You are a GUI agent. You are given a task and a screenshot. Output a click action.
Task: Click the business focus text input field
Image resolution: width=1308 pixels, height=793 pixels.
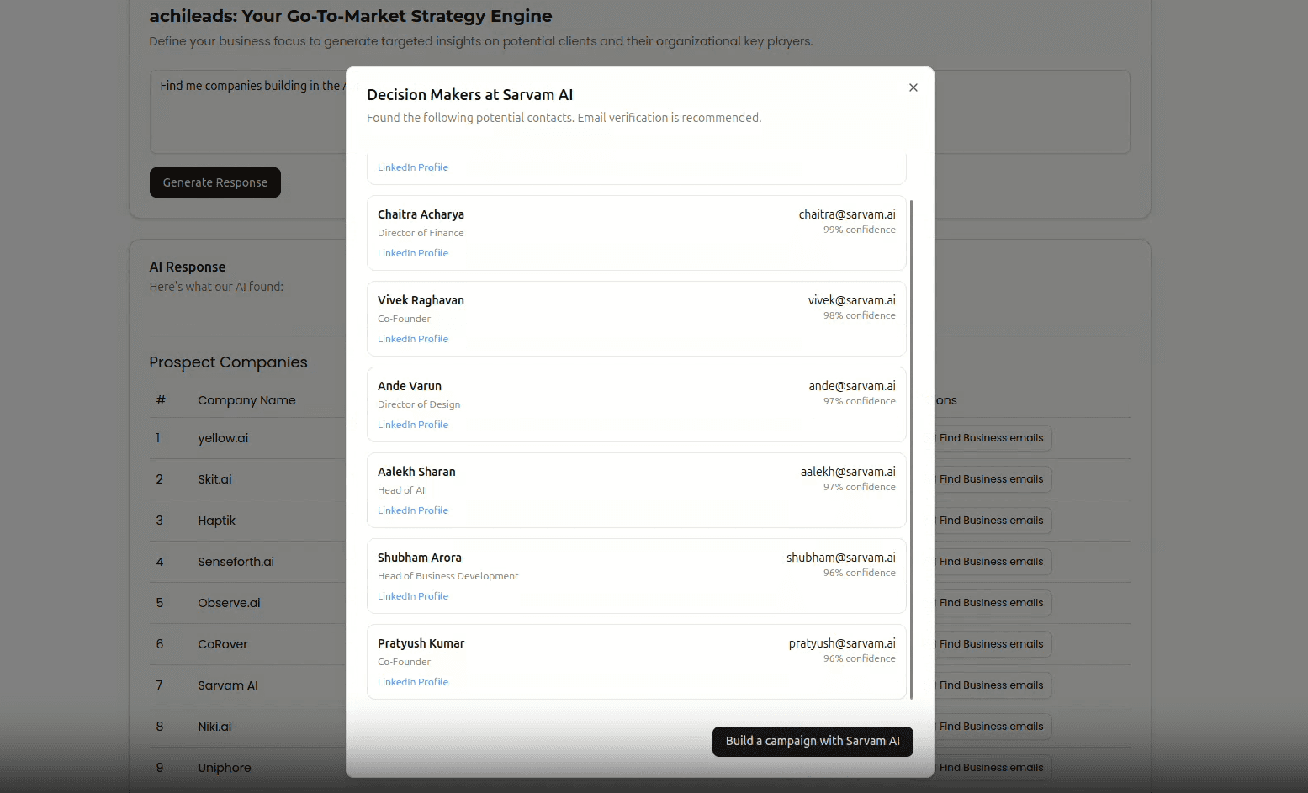tap(244, 112)
